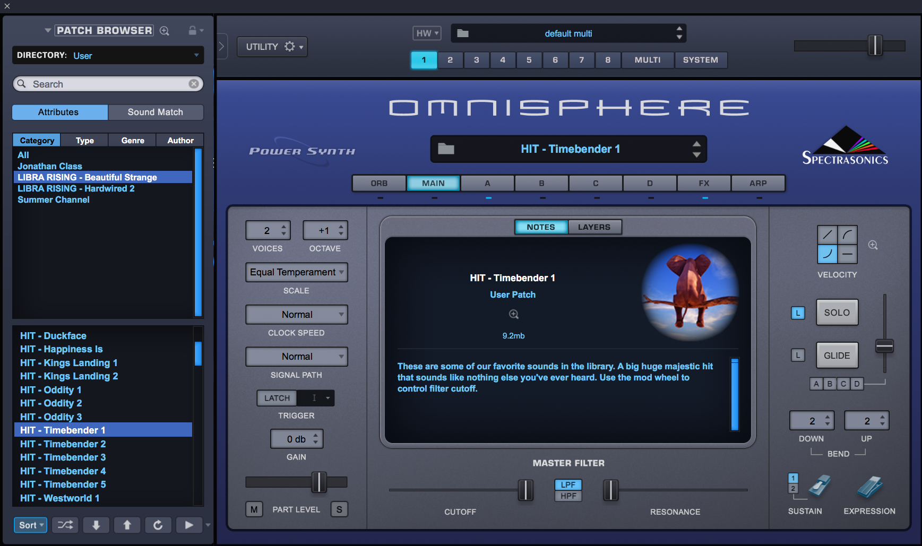Switch to the Layers view tab
Screen dimensions: 922x546
pos(594,227)
